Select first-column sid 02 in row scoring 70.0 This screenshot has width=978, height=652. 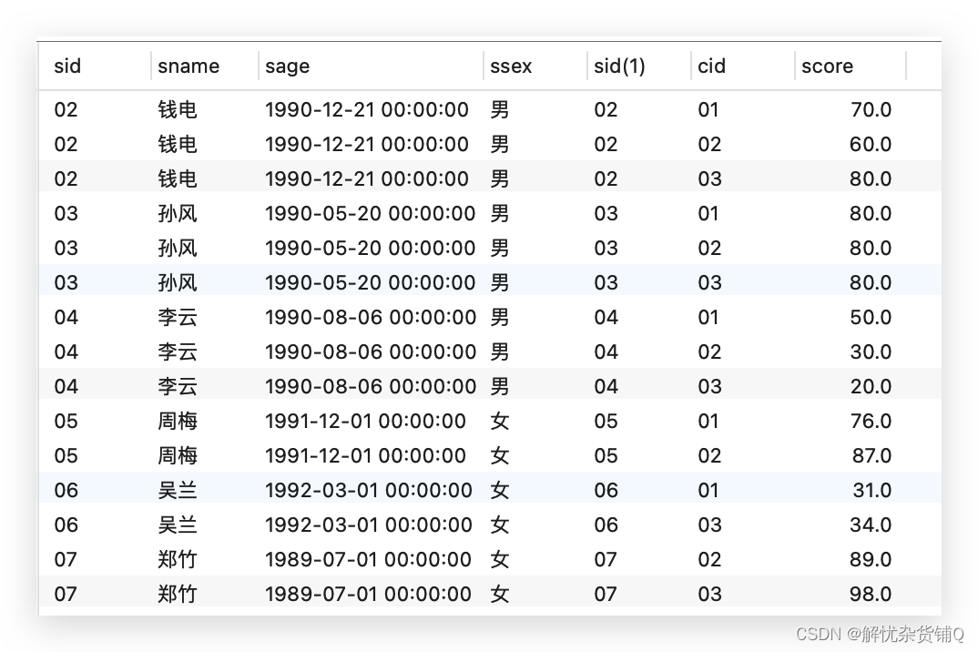tap(66, 110)
